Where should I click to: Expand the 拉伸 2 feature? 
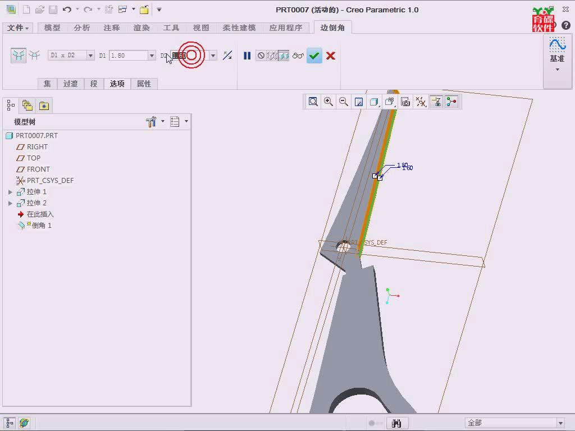coord(10,203)
